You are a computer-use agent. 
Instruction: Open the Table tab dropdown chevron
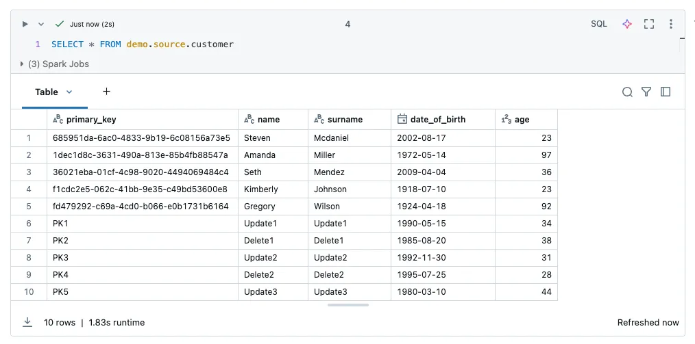69,92
